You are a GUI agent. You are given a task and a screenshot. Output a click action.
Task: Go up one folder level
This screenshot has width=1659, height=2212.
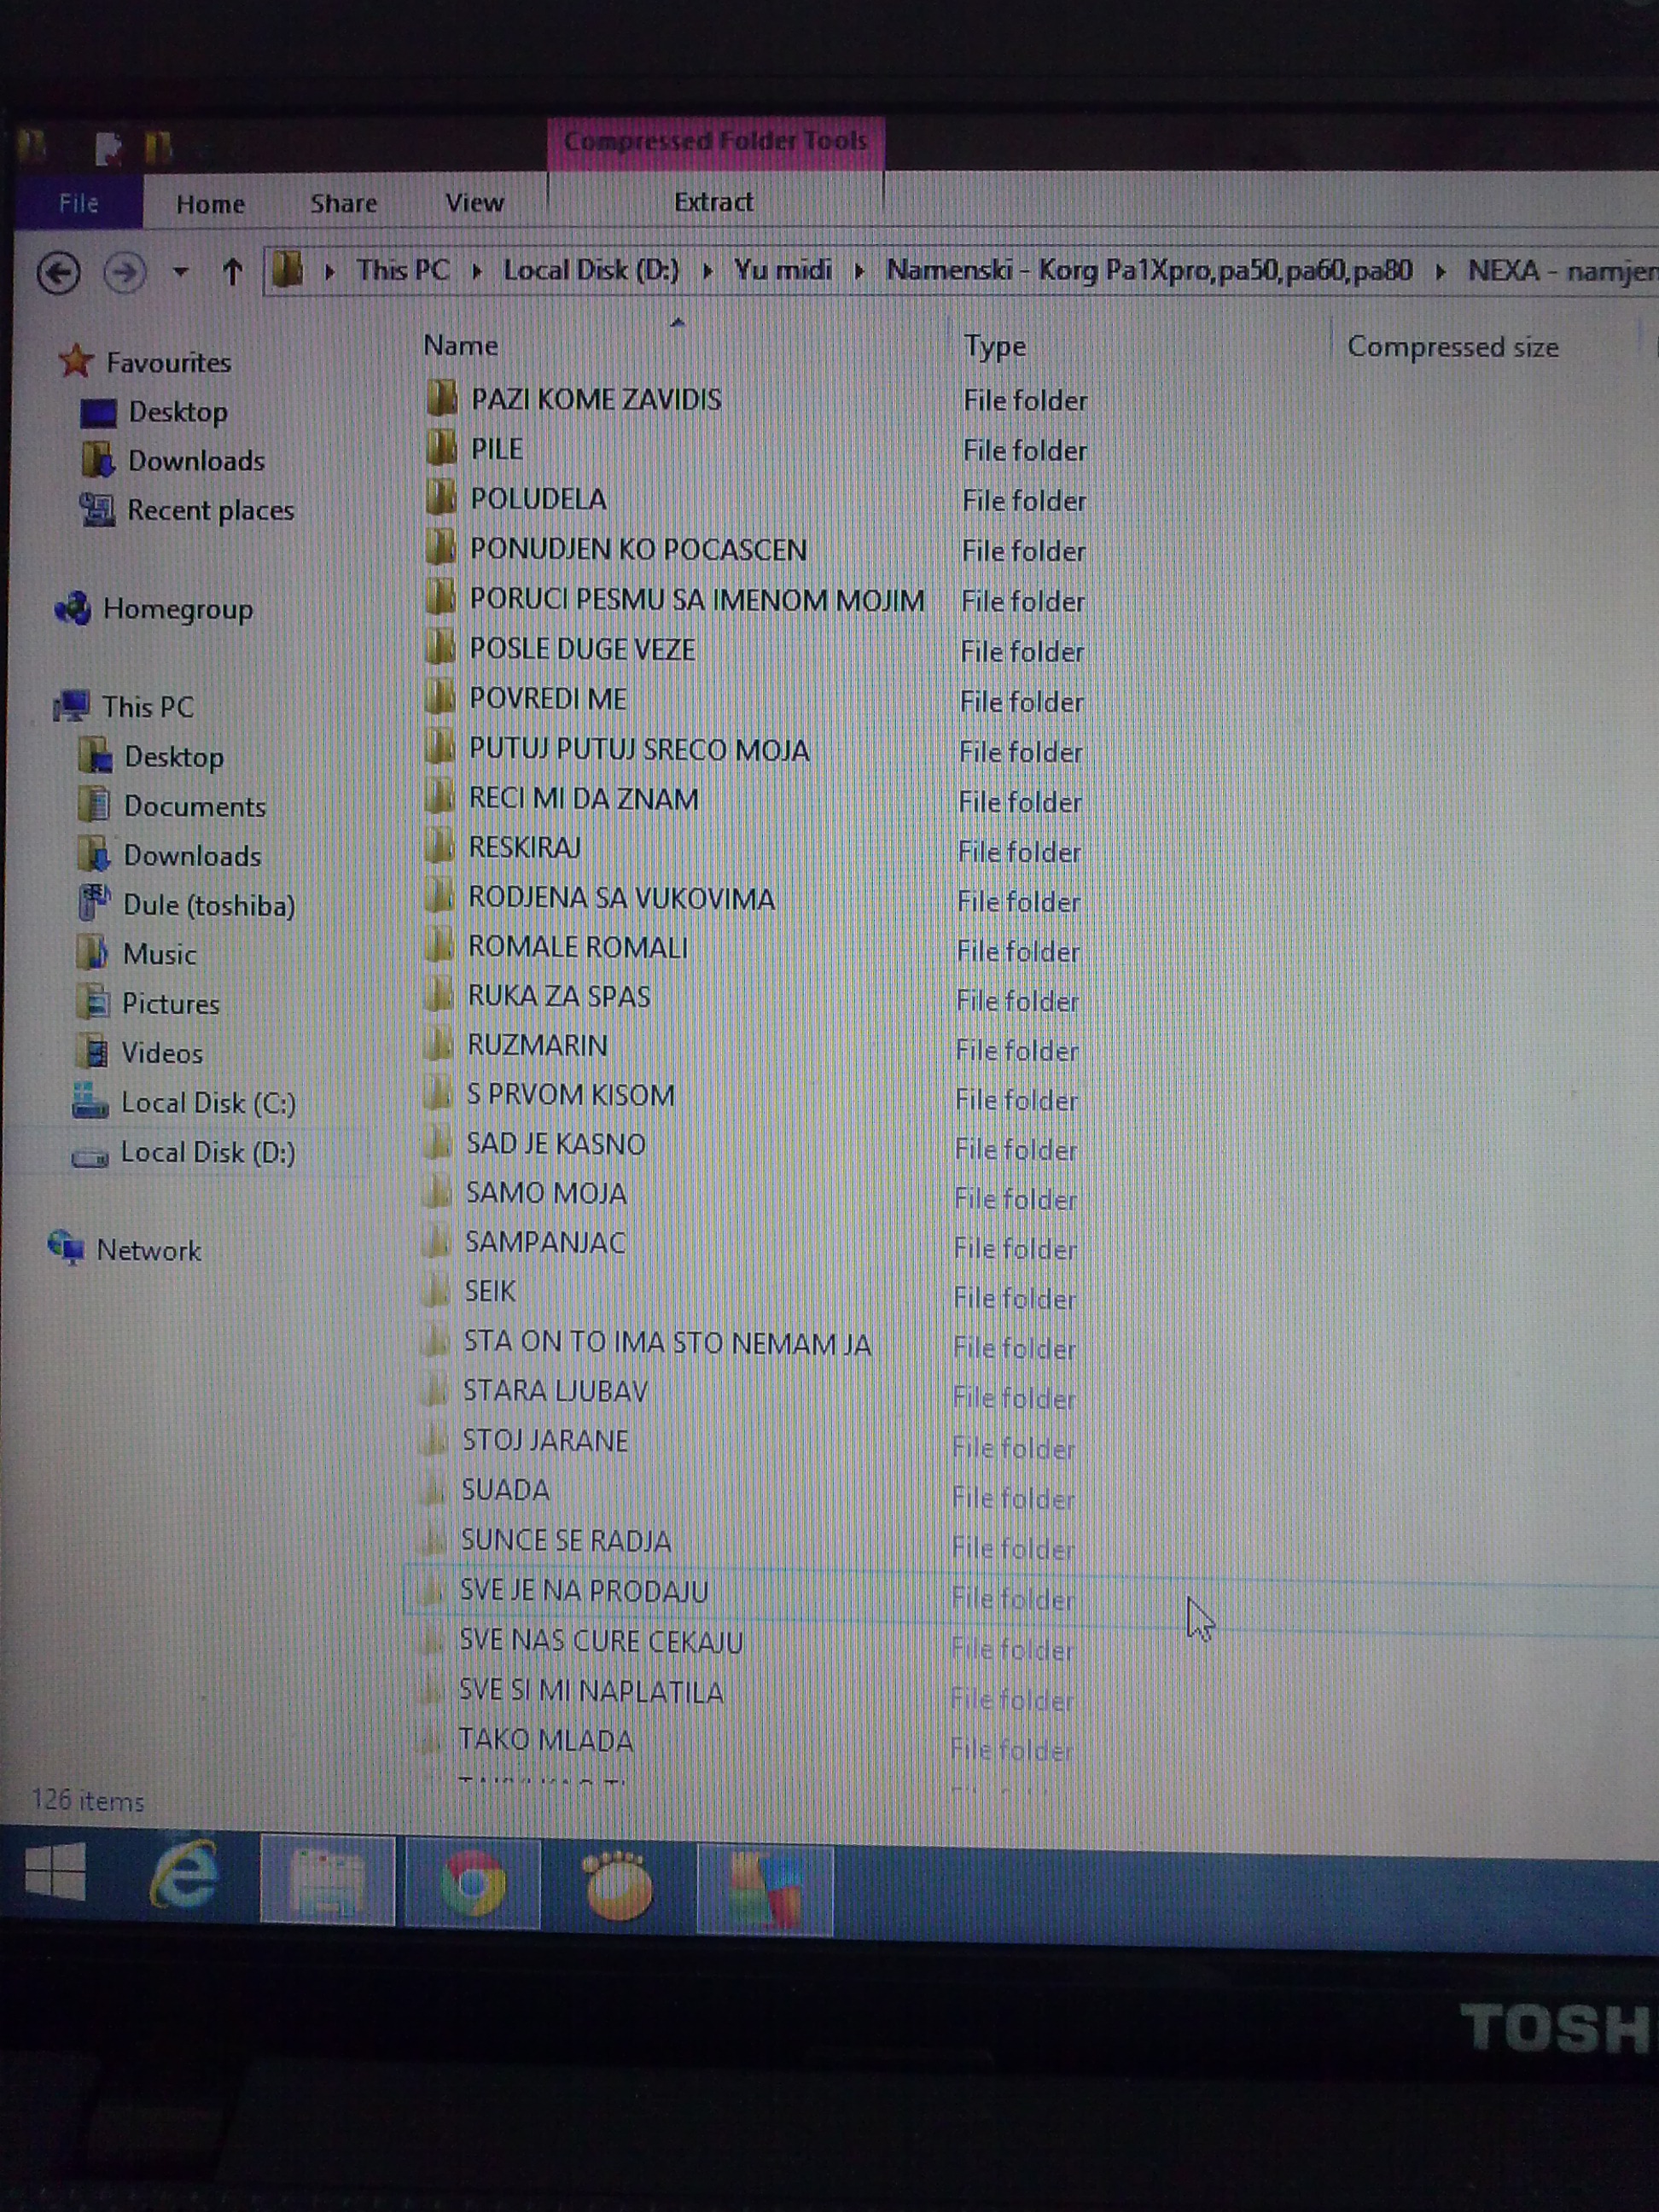pyautogui.click(x=232, y=272)
